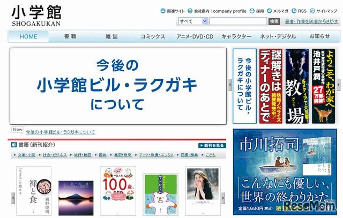The image size is (343, 218).
Task: Select the 書籍 navigation tab
Action: pos(70,36)
